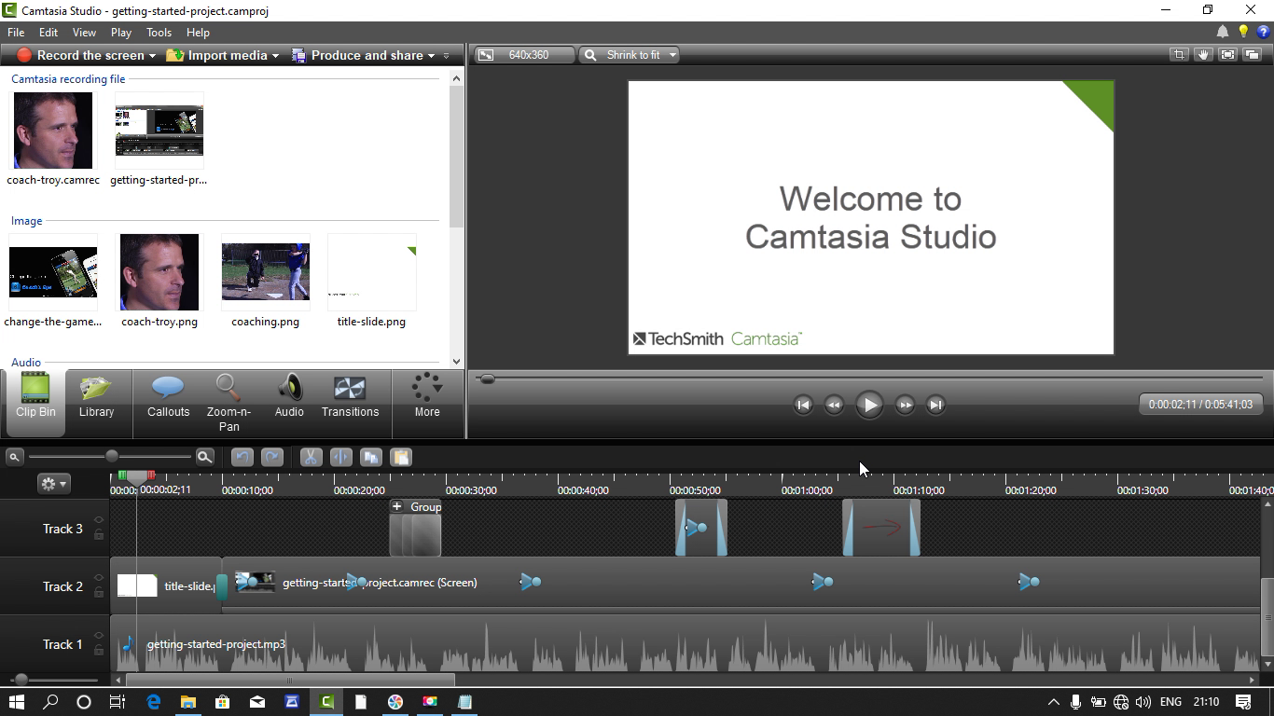This screenshot has width=1274, height=716.
Task: Open the Tools menu
Action: coord(159,32)
